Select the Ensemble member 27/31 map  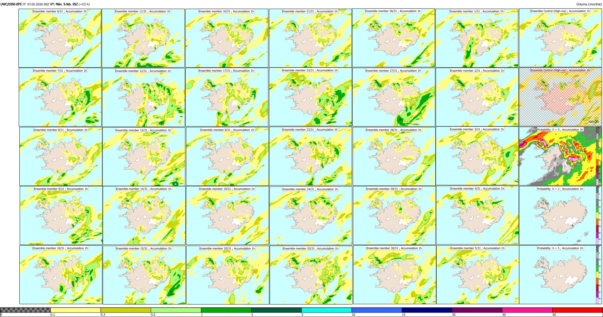(x=394, y=97)
